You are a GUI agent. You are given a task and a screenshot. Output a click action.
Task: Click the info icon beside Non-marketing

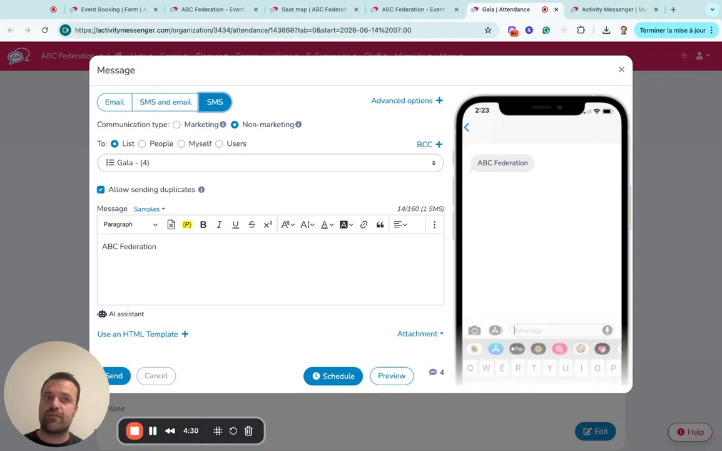[x=298, y=125]
